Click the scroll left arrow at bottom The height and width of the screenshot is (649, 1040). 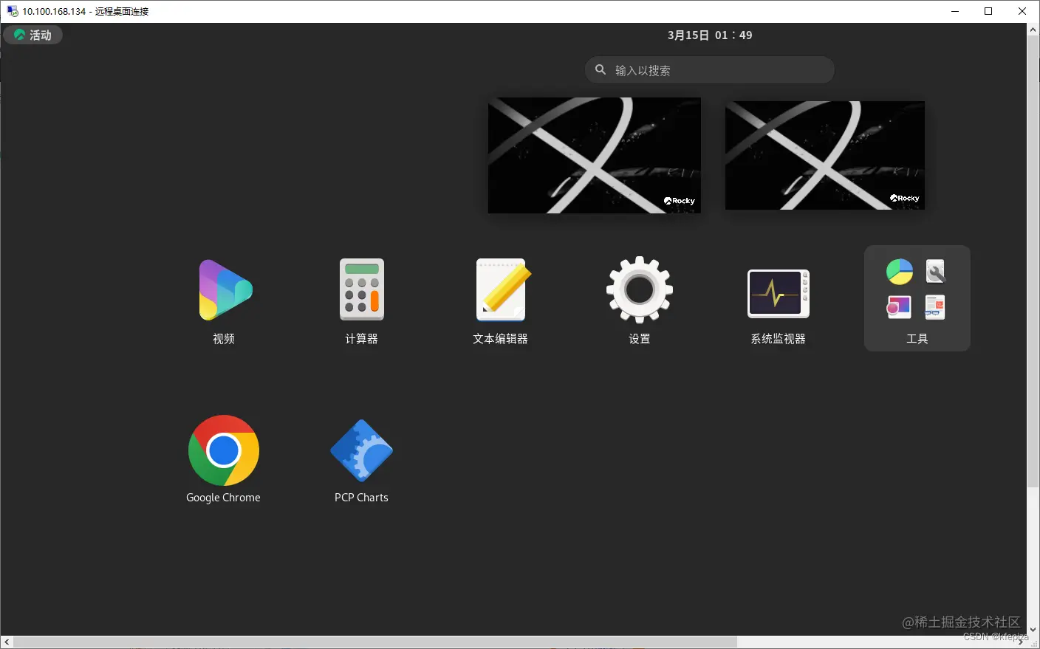7,642
